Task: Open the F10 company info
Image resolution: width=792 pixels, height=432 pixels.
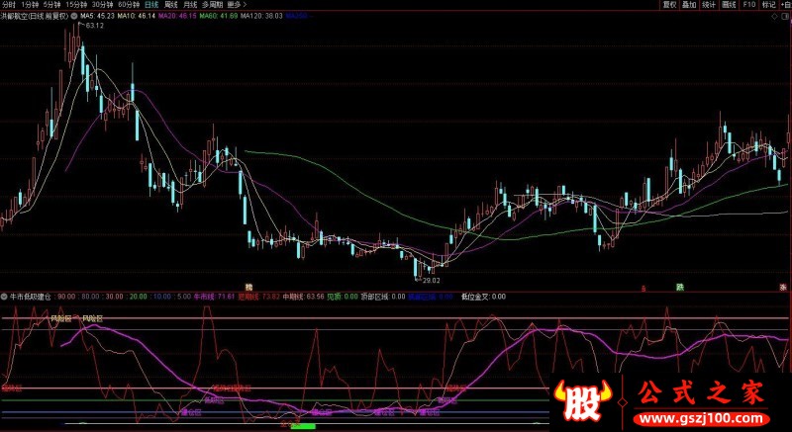Action: coord(749,5)
